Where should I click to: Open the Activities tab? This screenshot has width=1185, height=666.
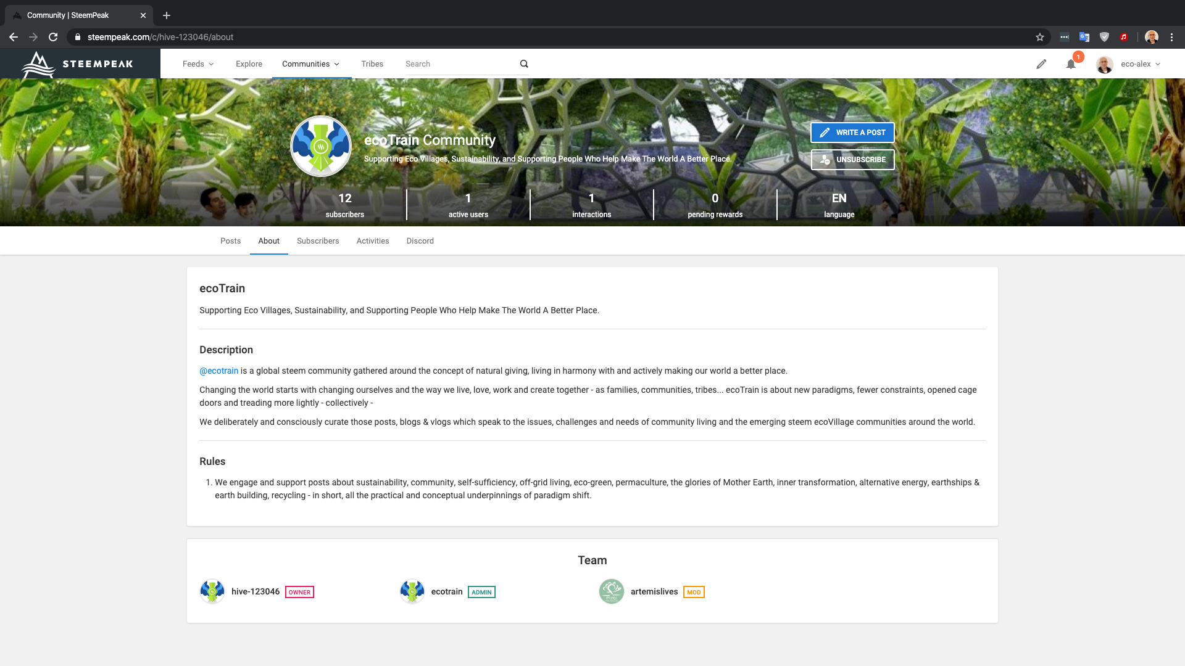[373, 241]
